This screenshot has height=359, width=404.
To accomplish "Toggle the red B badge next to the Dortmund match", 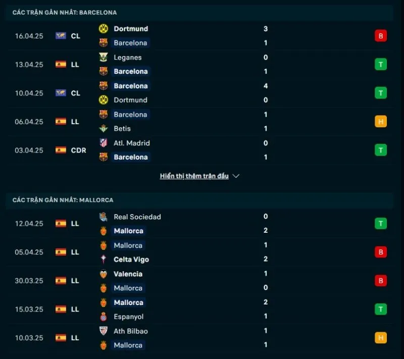I will tap(381, 35).
